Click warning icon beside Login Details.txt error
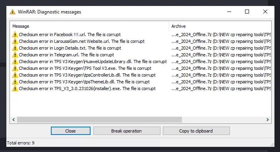The image size is (280, 152). 15,48
